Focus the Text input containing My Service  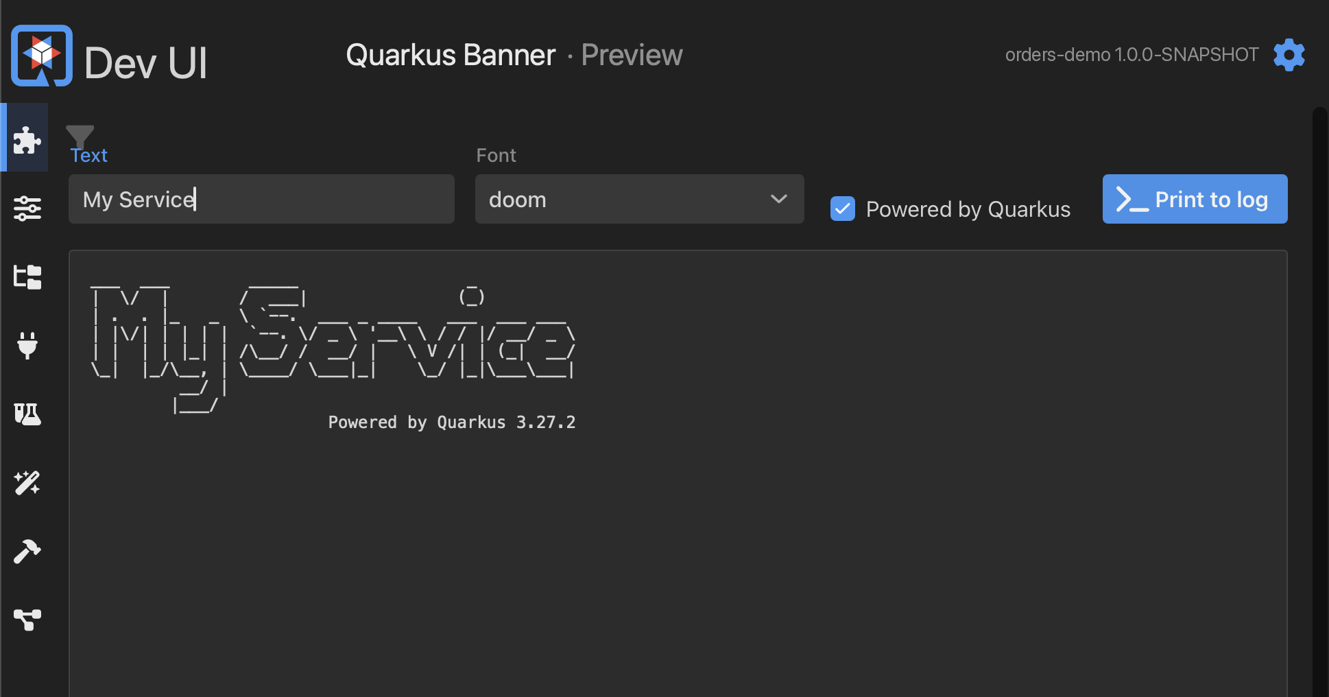[x=261, y=199]
